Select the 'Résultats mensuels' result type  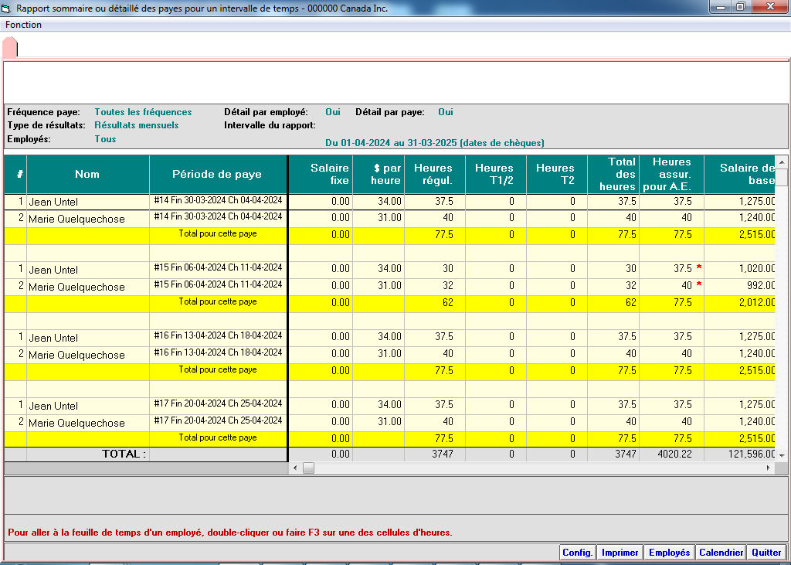pyautogui.click(x=136, y=125)
